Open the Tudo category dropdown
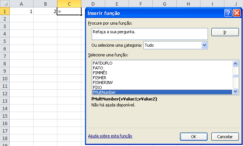Viewport: 243px width, 146px height. [x=204, y=45]
